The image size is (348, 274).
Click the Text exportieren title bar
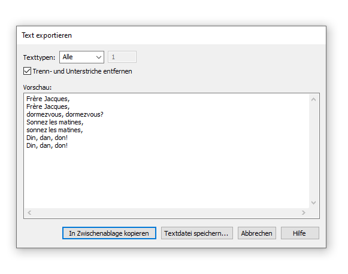(171, 35)
